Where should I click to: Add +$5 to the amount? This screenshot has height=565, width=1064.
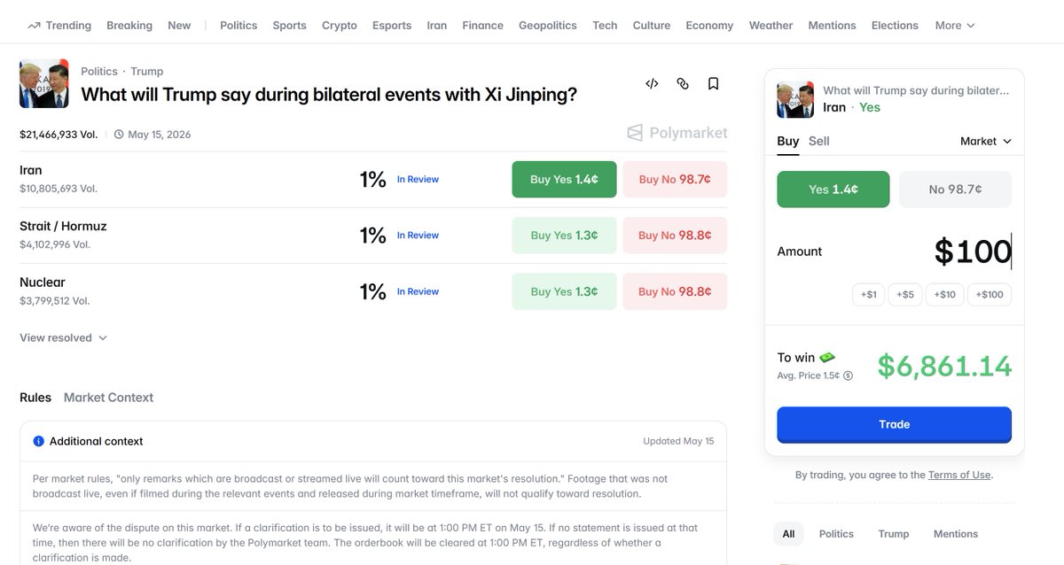click(x=904, y=294)
